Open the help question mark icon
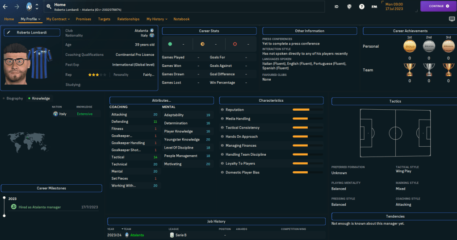This screenshot has height=240, width=457. pyautogui.click(x=361, y=7)
